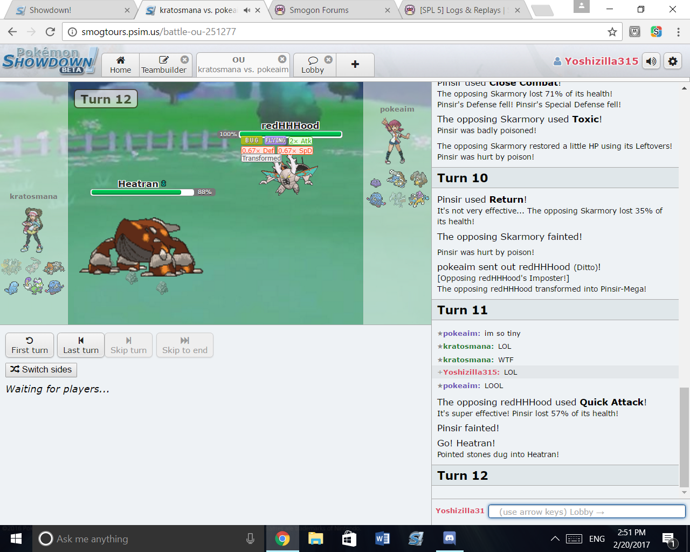The height and width of the screenshot is (552, 690).
Task: Close the Lobby tab
Action: coord(328,59)
